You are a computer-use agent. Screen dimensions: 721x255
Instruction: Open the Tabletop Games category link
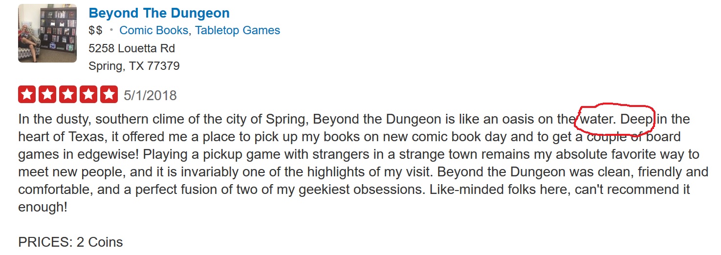click(238, 30)
